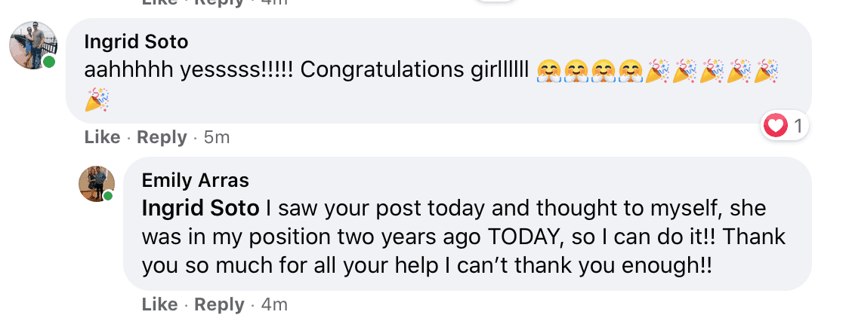849x321 pixels.
Task: Like Emily Arras's reply
Action: (x=159, y=304)
